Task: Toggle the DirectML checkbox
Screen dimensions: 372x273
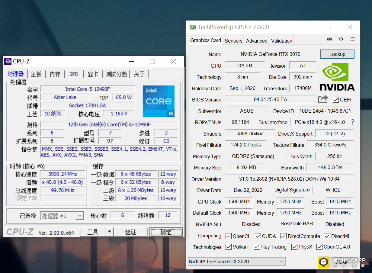Action: (x=327, y=236)
